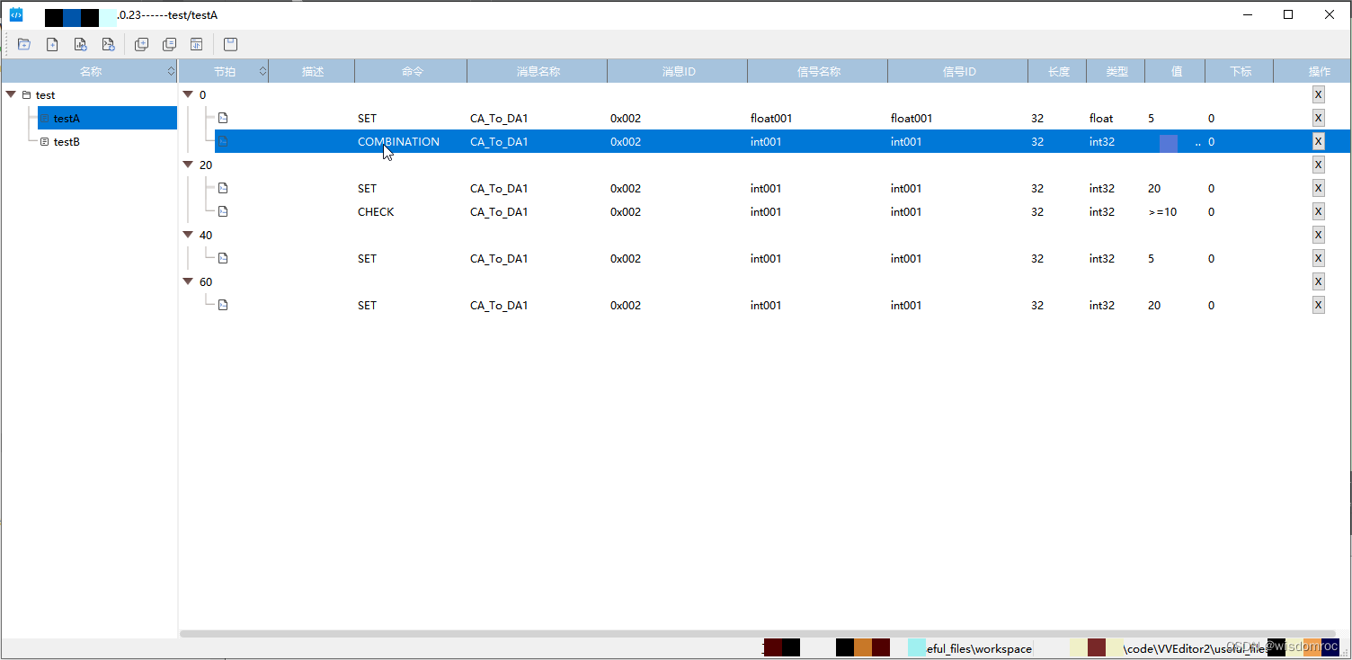Image resolution: width=1352 pixels, height=660 pixels.
Task: Click script icon of SET row under beat 20
Action: (x=223, y=188)
